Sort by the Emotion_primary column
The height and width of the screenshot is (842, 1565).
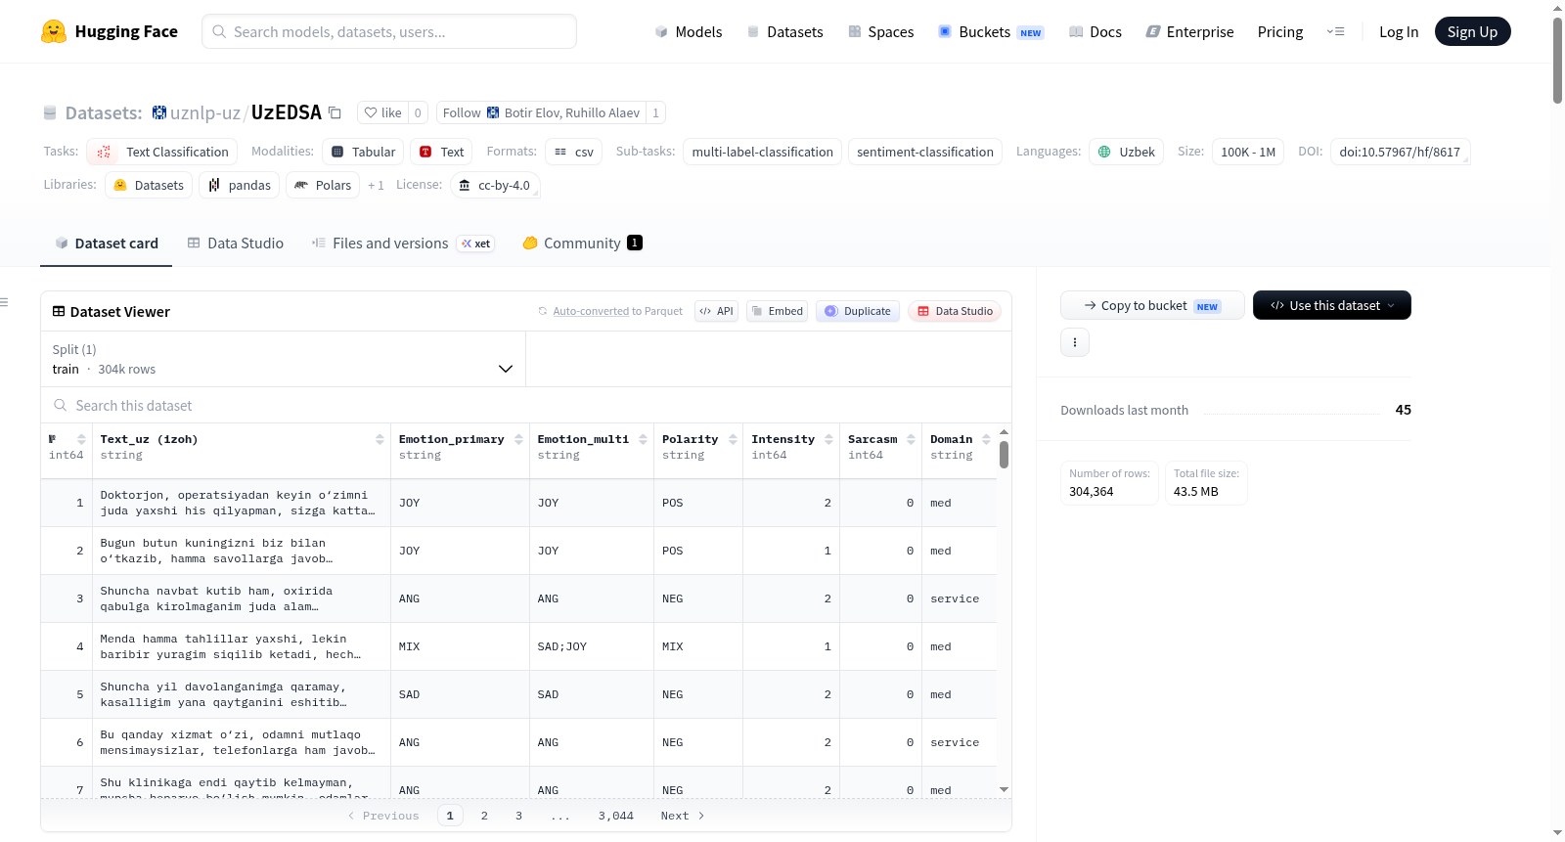[518, 440]
